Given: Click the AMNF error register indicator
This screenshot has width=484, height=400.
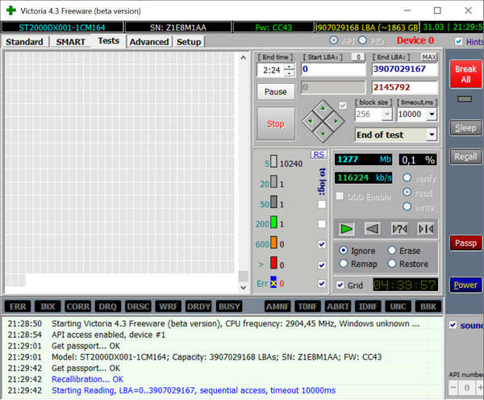Looking at the screenshot, I should [277, 306].
